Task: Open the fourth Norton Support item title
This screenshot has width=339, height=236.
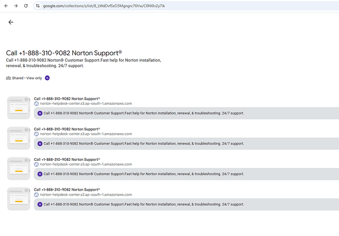Action: (67, 190)
